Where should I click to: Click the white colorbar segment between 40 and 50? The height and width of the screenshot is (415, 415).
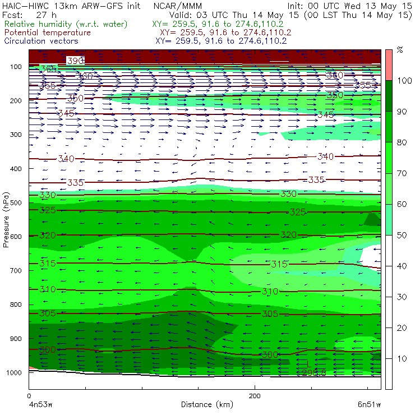tap(389, 250)
